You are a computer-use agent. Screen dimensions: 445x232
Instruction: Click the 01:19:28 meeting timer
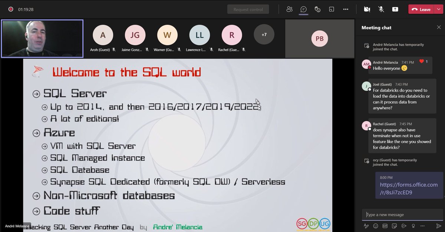coord(26,9)
